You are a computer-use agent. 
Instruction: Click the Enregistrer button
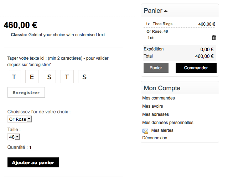click(26, 92)
